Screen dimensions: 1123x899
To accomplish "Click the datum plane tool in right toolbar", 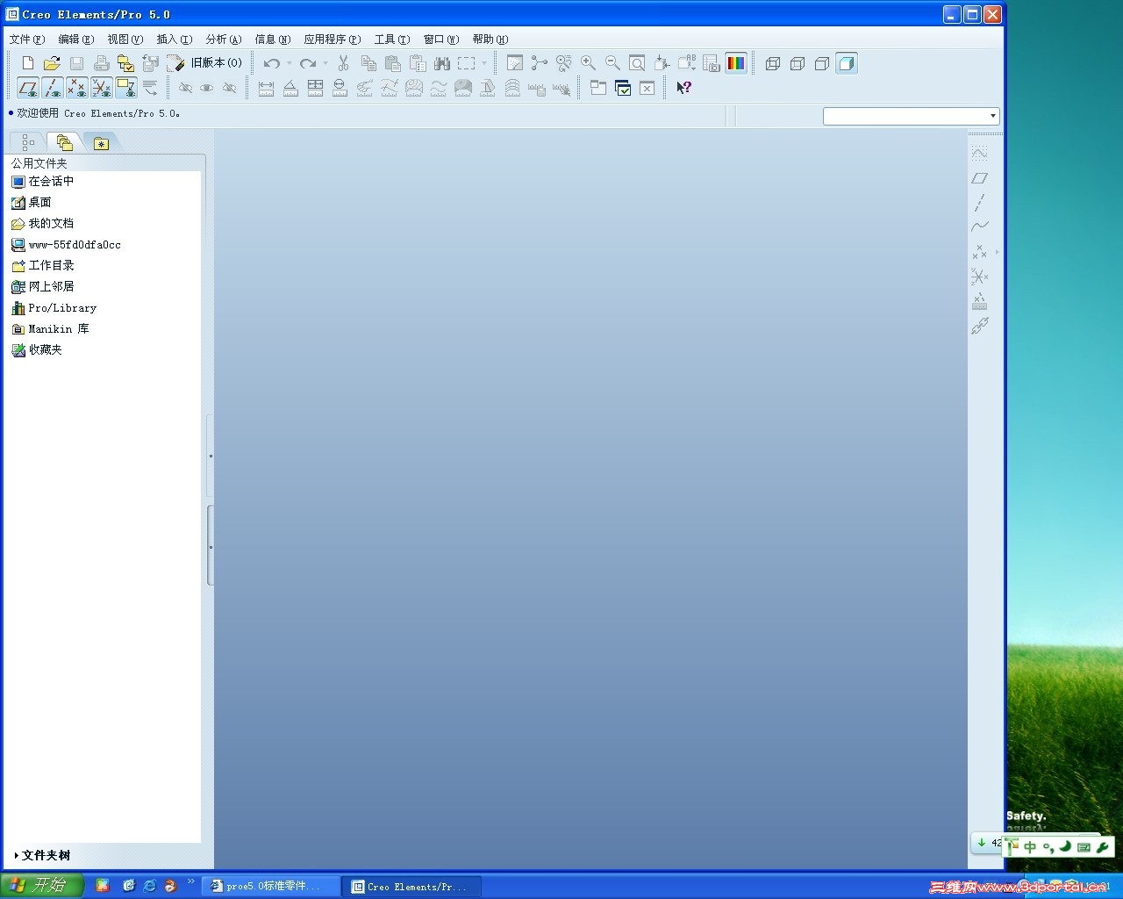I will (980, 178).
